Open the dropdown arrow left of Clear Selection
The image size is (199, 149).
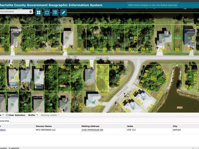(x=3, y=115)
